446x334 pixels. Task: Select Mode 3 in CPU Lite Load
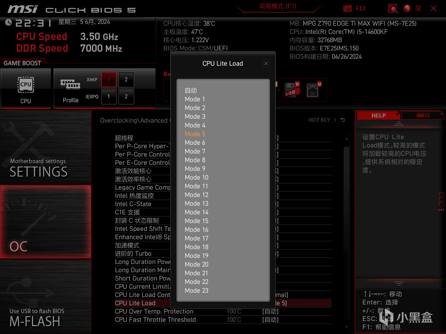[x=195, y=117]
